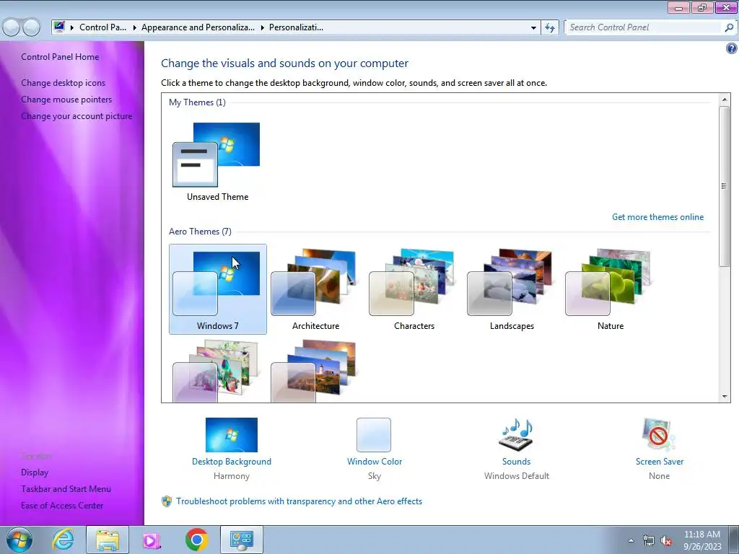Open the media player taskbar icon
This screenshot has width=739, height=554.
point(152,540)
